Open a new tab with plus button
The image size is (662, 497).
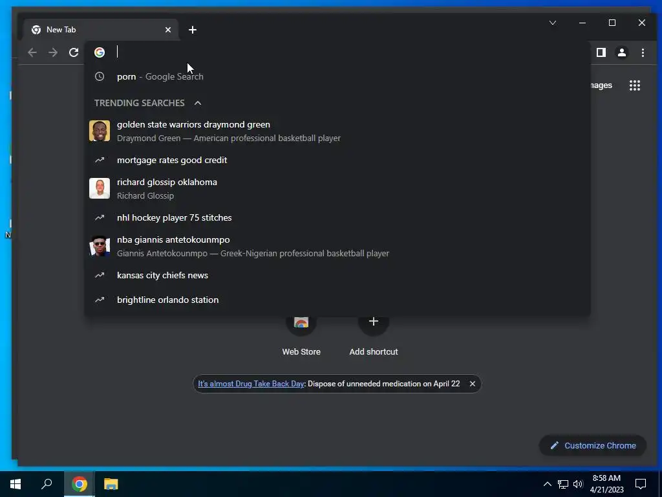[193, 30]
